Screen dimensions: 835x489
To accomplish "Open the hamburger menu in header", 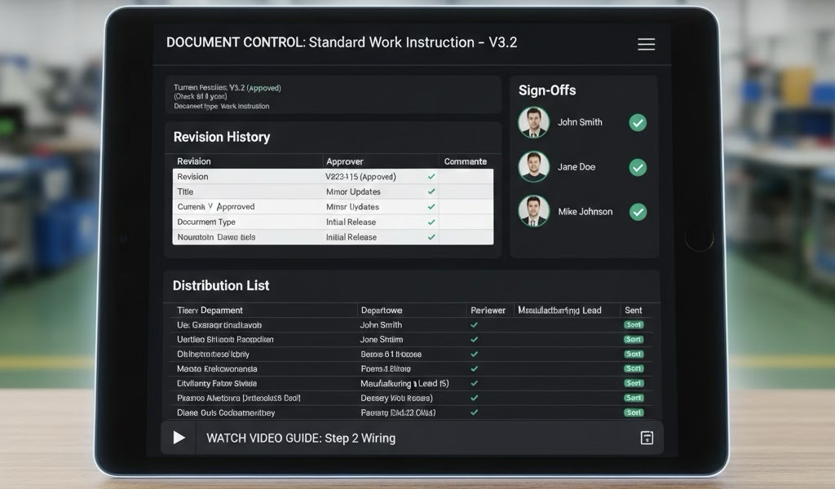I will 646,44.
